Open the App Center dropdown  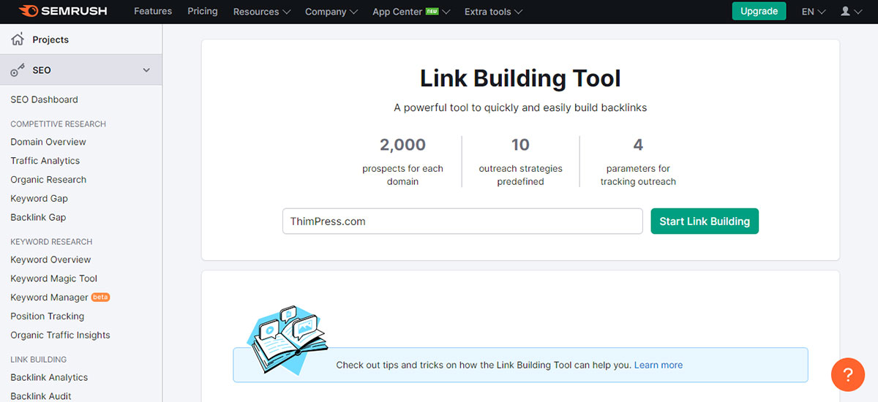(411, 12)
